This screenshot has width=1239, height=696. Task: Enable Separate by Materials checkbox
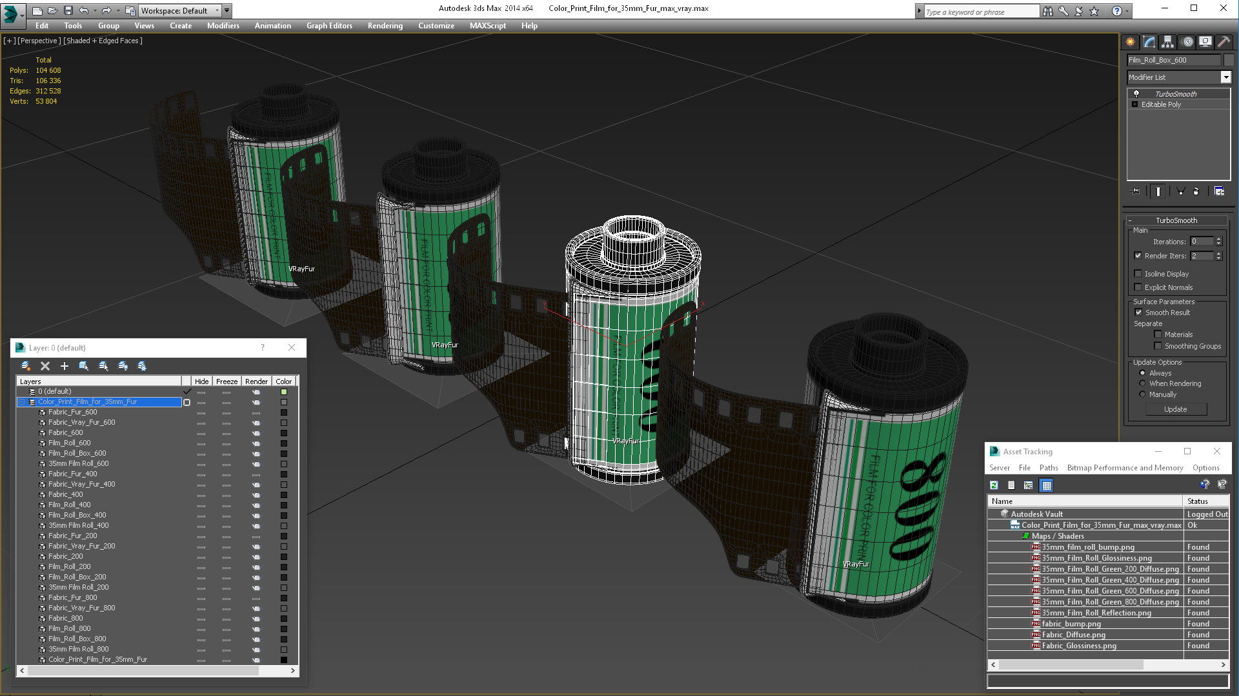pos(1158,334)
